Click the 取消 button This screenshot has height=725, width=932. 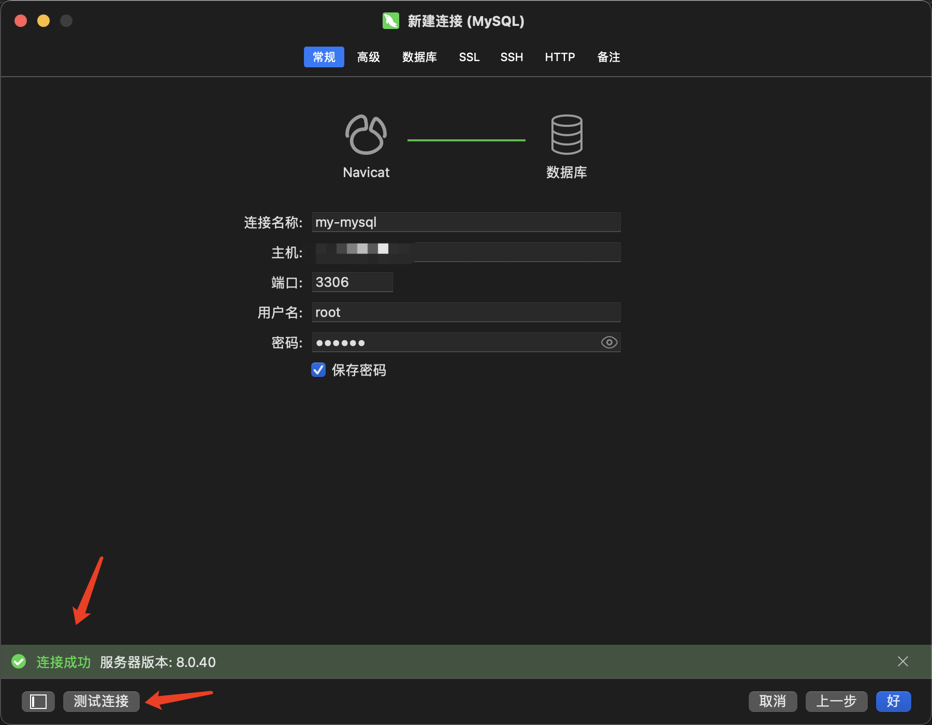773,702
